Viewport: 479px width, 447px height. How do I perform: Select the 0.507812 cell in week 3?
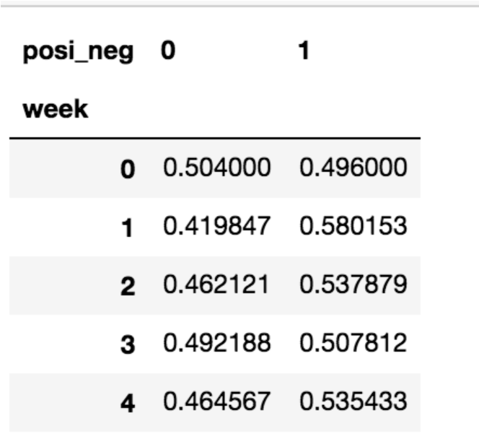coord(353,344)
